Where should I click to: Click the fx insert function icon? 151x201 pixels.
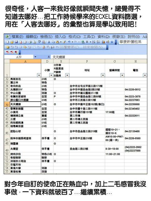tap(49, 57)
